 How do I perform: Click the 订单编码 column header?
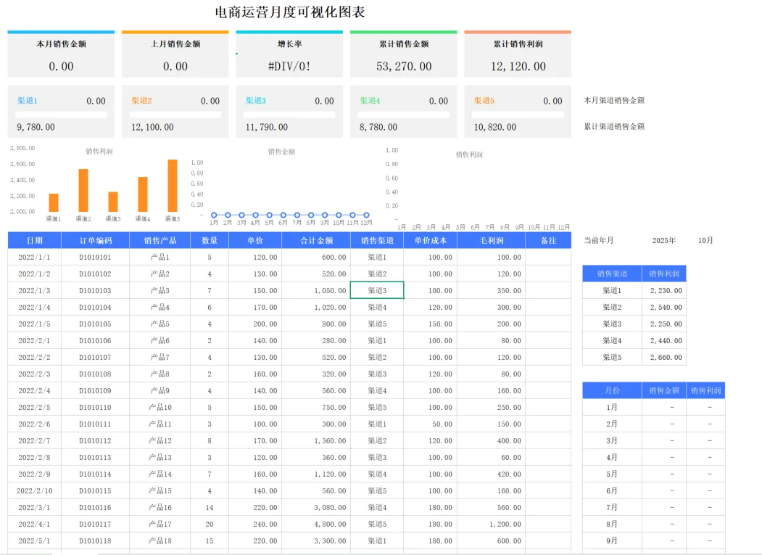coord(96,240)
